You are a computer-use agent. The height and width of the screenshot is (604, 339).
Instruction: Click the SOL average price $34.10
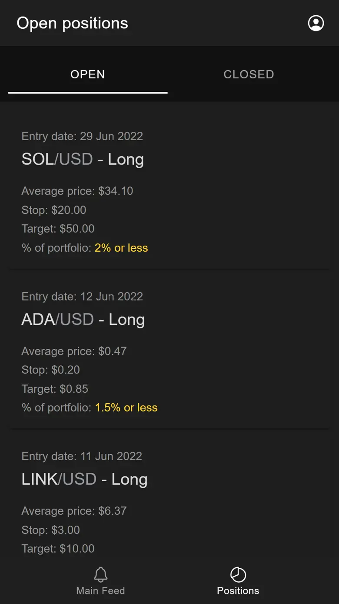click(77, 191)
